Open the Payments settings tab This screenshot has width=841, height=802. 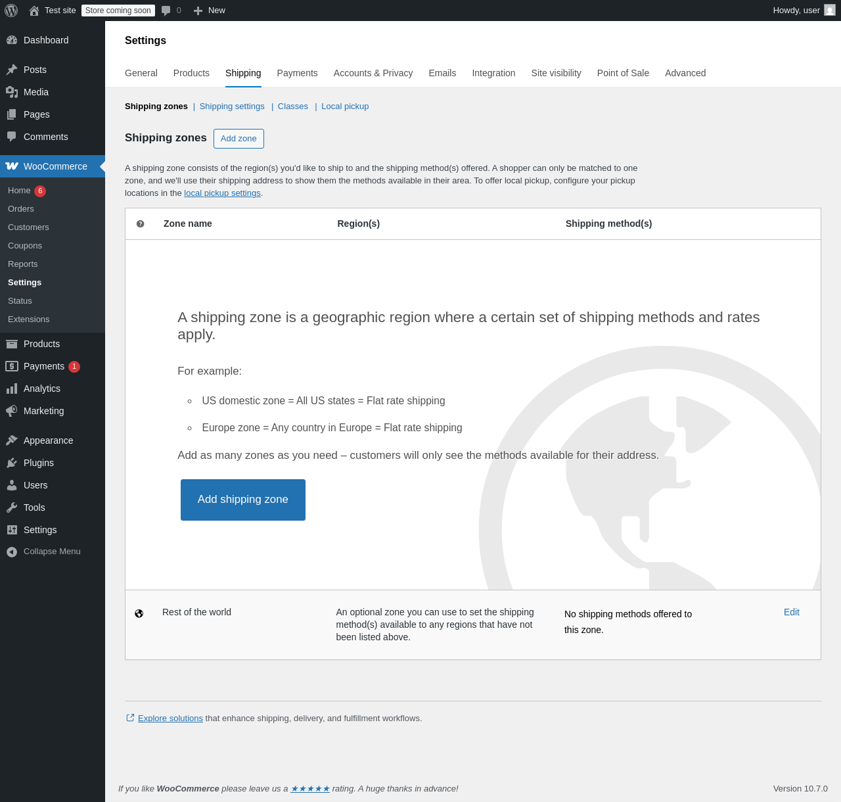click(x=297, y=73)
